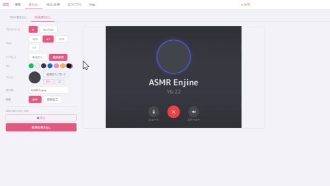
Task: Choose the 4:5 size option
Action: [x=48, y=39]
